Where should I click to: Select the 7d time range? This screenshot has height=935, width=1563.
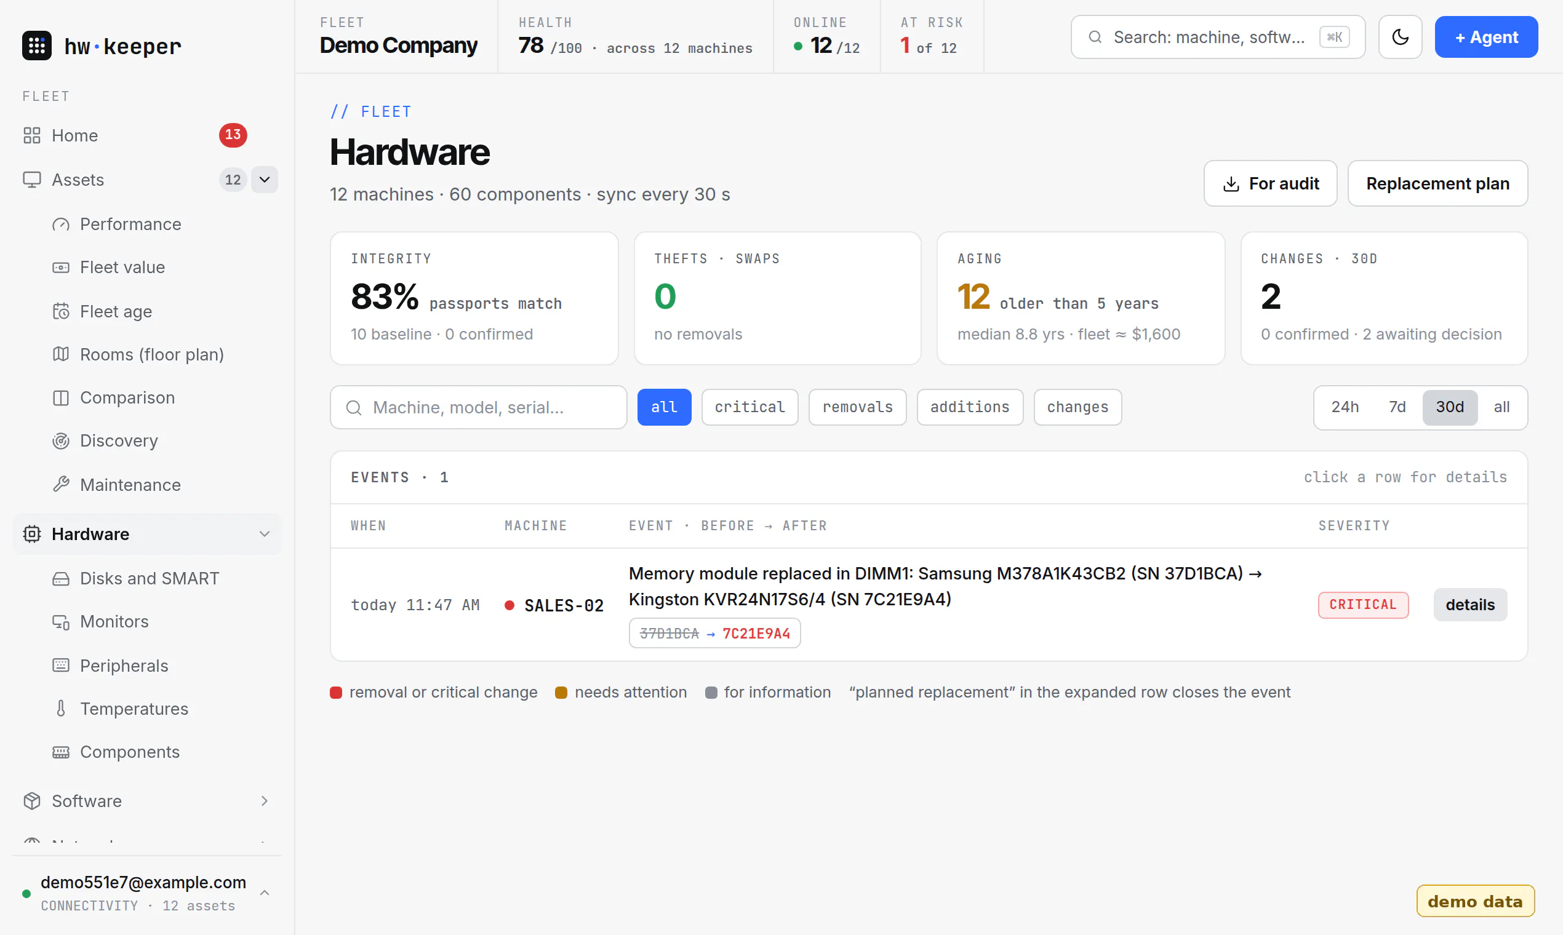click(1397, 407)
